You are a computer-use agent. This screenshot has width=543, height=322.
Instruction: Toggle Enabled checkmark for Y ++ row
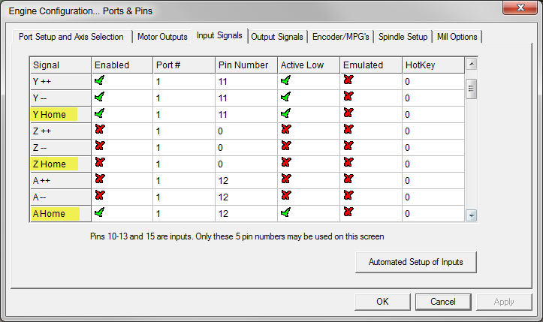[x=99, y=80]
